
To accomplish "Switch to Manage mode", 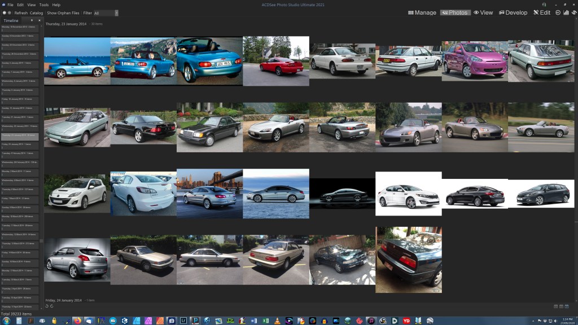I will (422, 12).
